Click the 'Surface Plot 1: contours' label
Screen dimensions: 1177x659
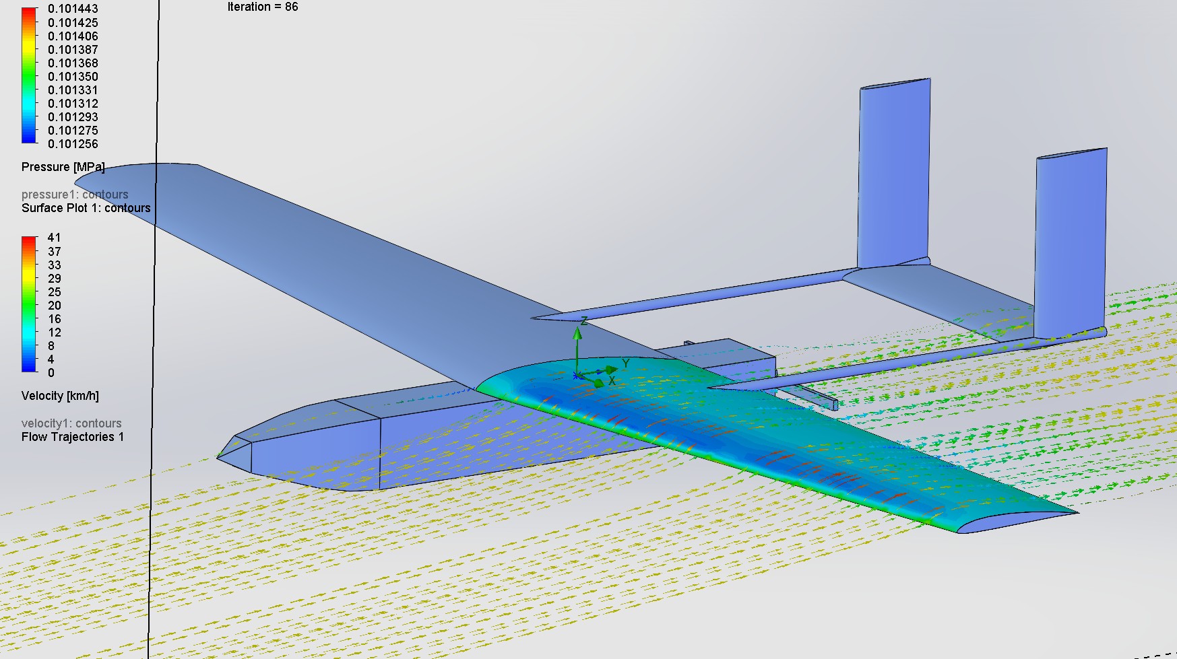click(86, 208)
